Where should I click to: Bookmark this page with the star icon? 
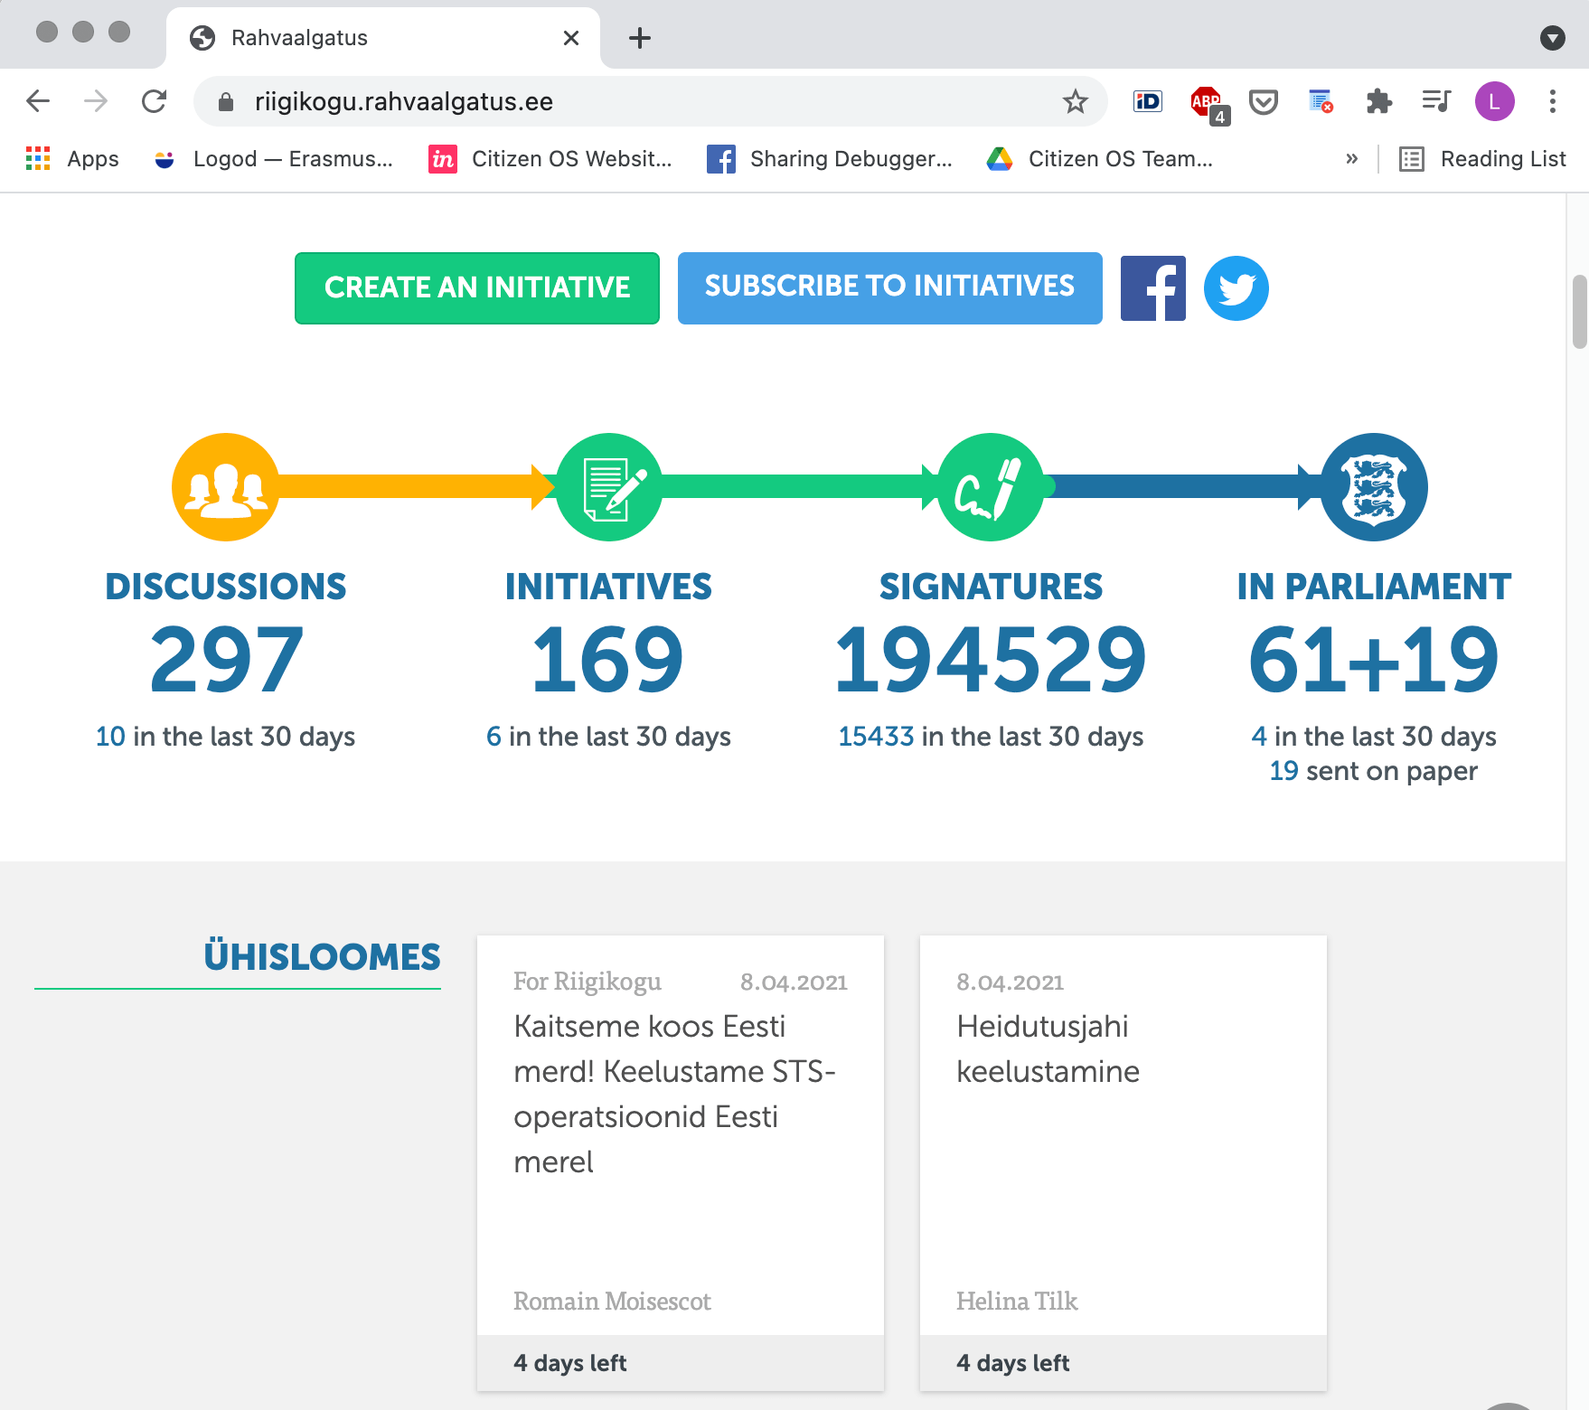(1075, 101)
